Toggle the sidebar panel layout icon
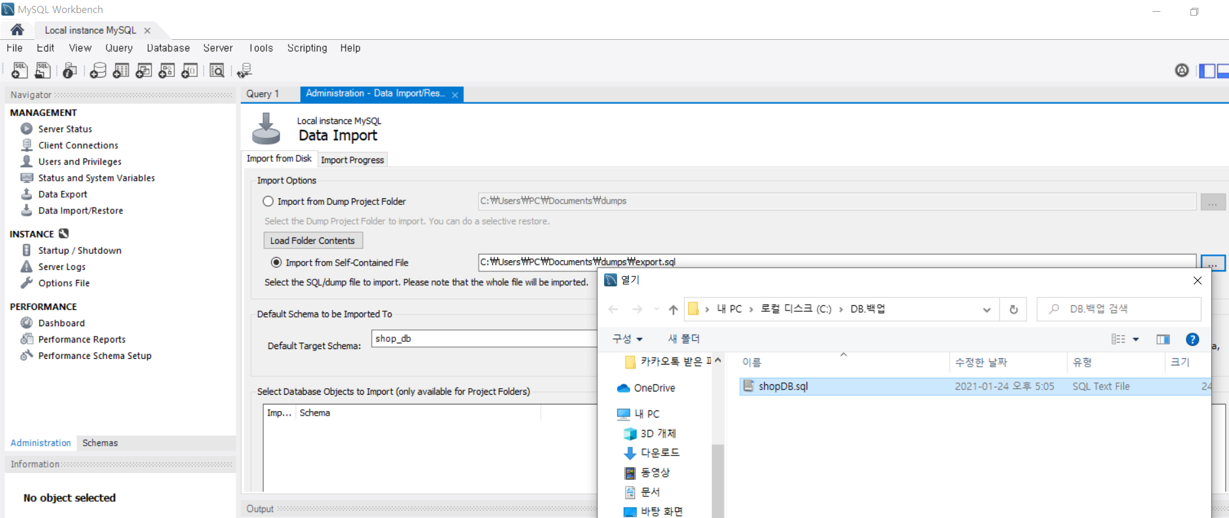This screenshot has width=1229, height=518. click(x=1207, y=70)
